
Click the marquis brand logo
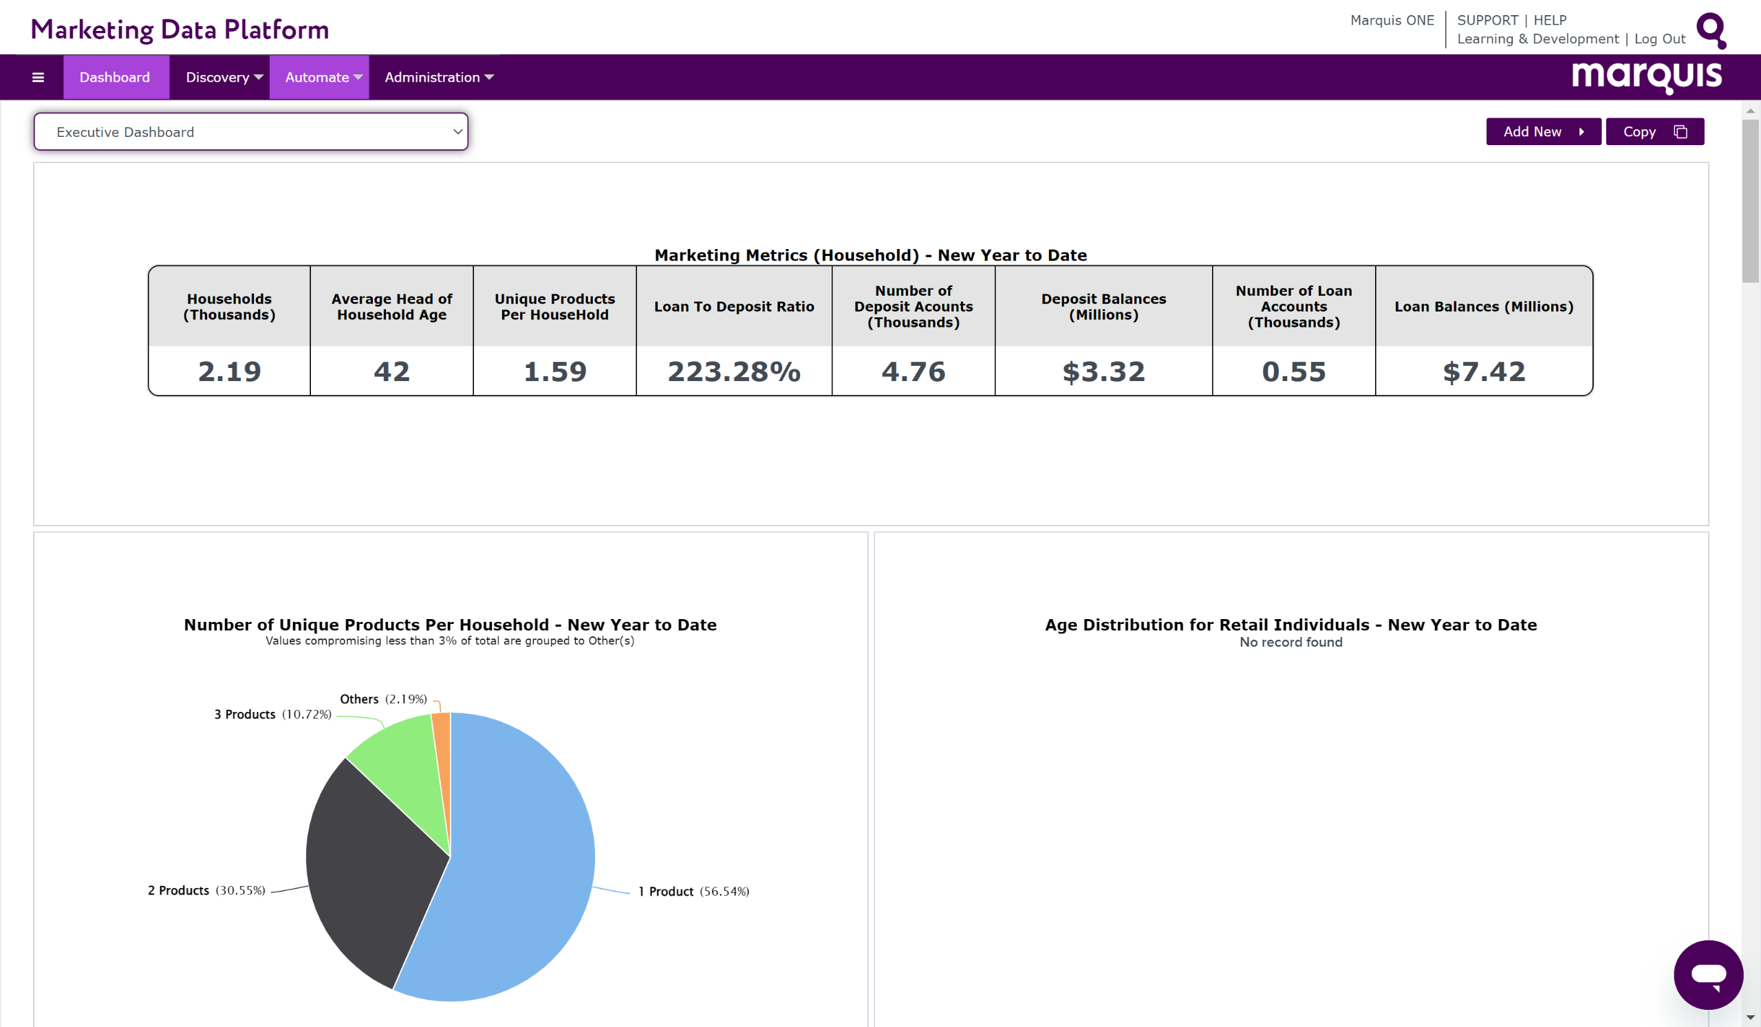click(1646, 76)
